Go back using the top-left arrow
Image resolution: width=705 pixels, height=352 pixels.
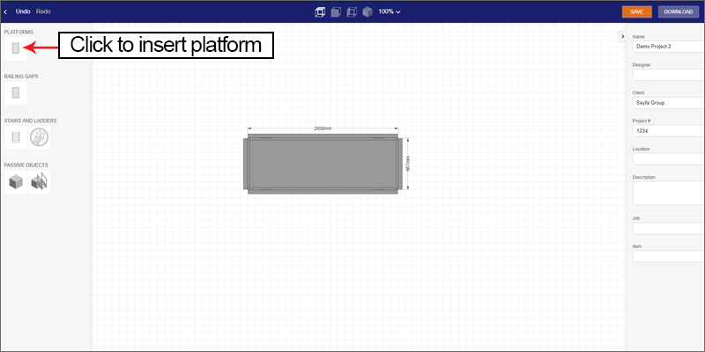pos(6,11)
